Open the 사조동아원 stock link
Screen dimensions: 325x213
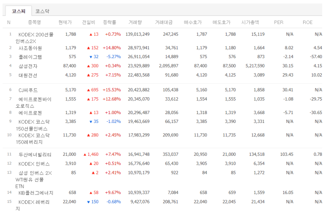(x=30, y=48)
